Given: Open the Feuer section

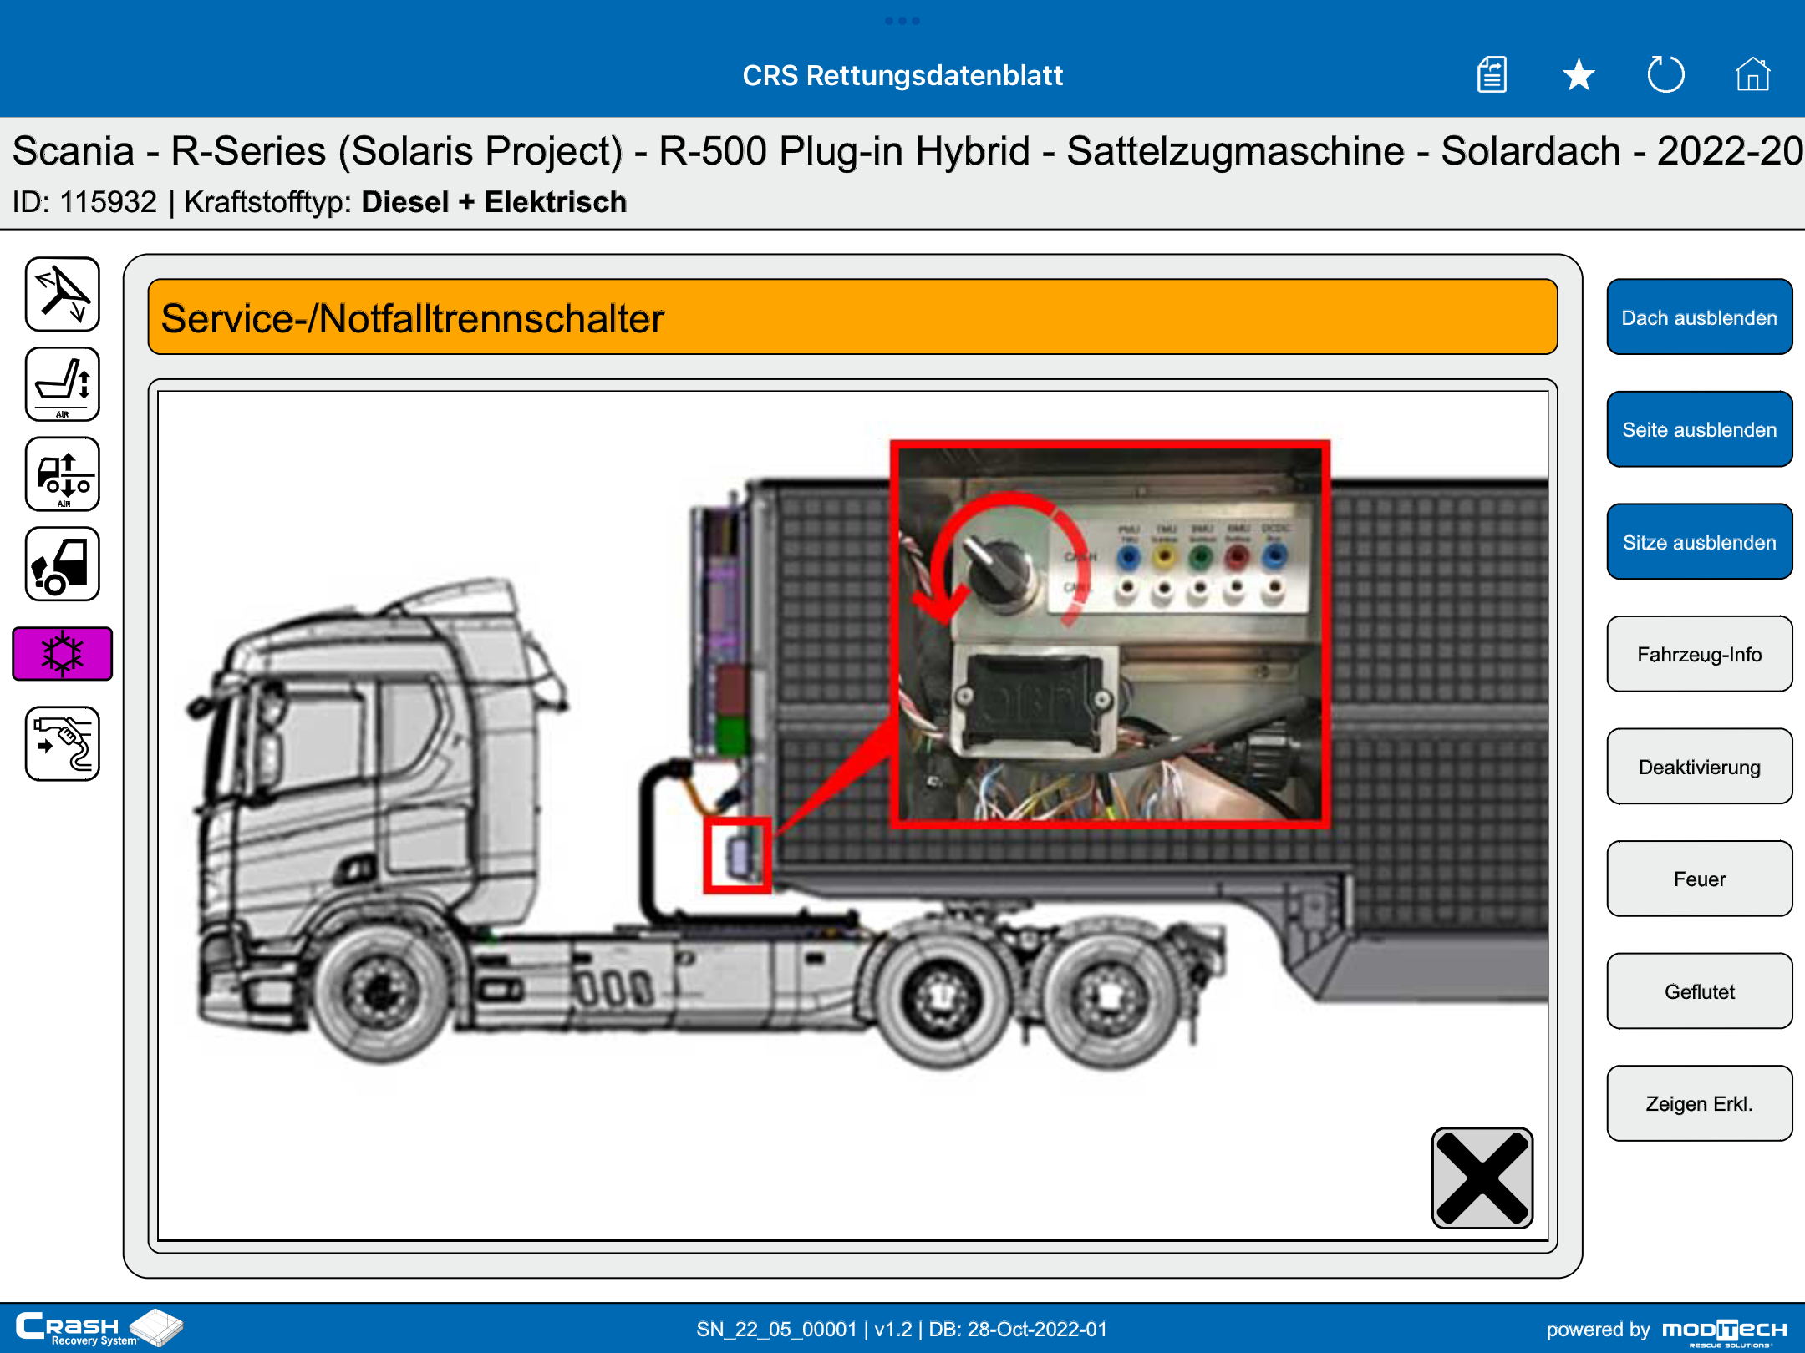Looking at the screenshot, I should (x=1699, y=879).
